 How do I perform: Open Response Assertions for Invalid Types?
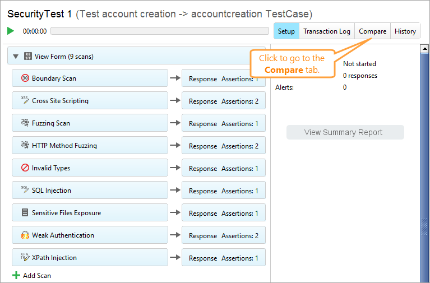224,168
